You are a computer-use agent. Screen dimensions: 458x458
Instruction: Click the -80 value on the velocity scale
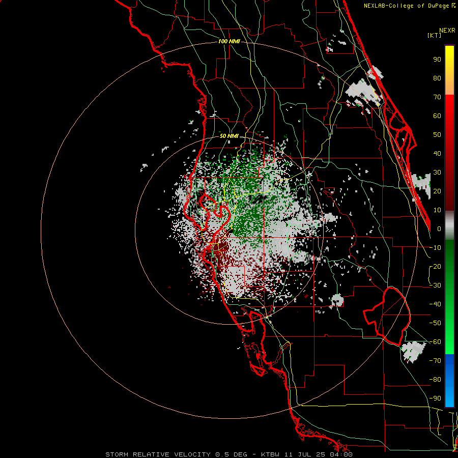click(x=435, y=380)
